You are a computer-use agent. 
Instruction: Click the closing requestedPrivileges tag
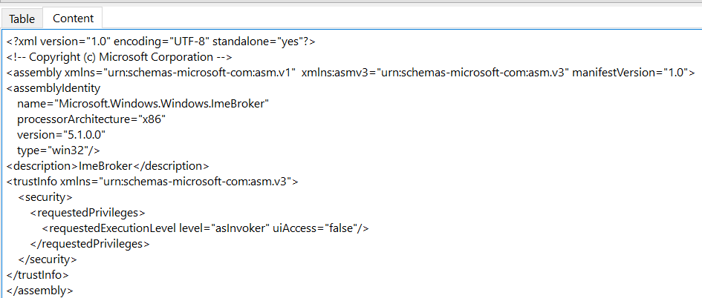90,244
